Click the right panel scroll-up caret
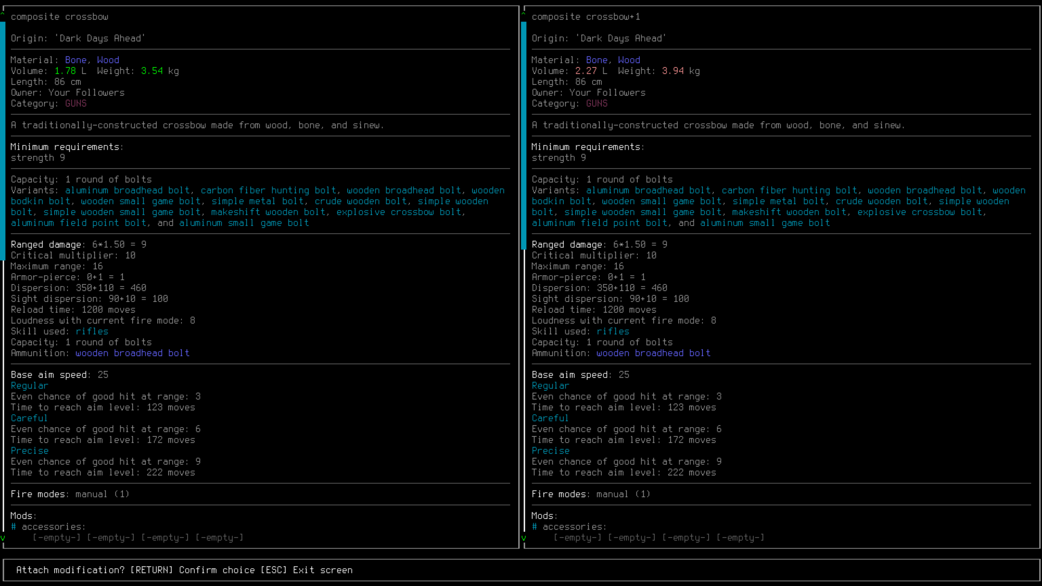 pyautogui.click(x=524, y=14)
